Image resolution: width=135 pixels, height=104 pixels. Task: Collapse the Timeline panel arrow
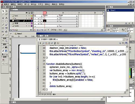[x=11, y=10]
